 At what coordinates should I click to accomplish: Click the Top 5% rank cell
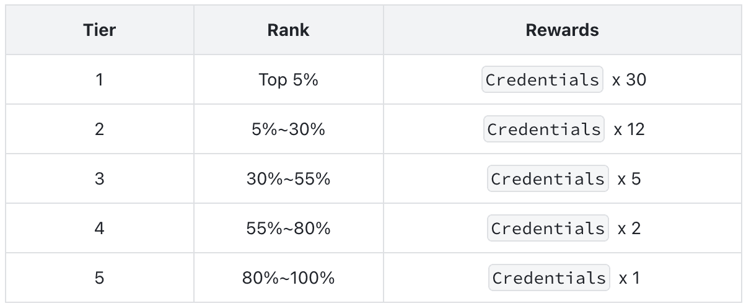point(288,79)
